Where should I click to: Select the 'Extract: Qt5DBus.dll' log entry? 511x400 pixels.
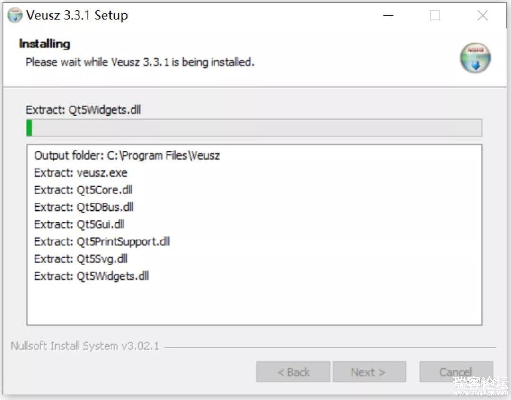84,207
